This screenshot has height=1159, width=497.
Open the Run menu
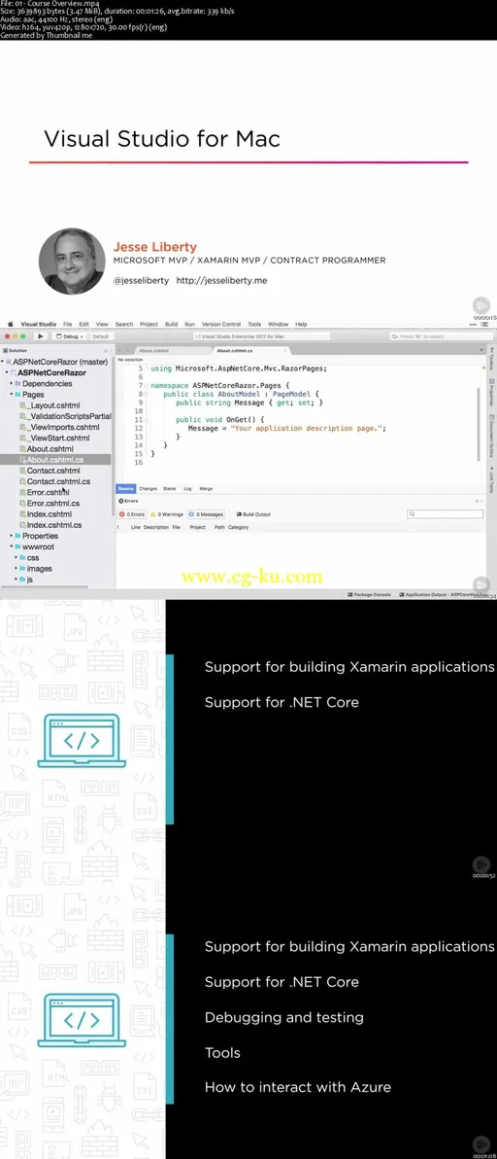[189, 324]
